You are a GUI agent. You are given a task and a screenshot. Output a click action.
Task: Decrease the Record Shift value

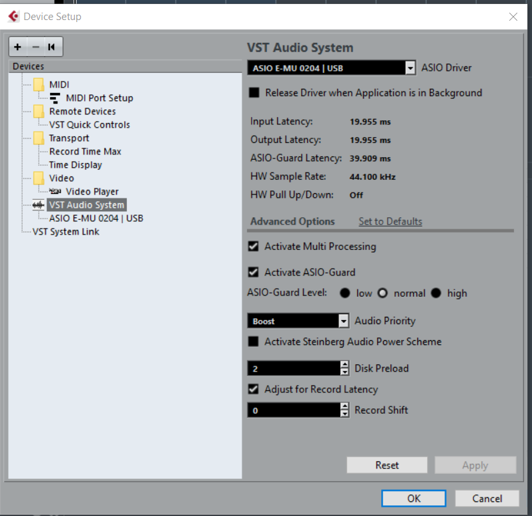tap(344, 414)
